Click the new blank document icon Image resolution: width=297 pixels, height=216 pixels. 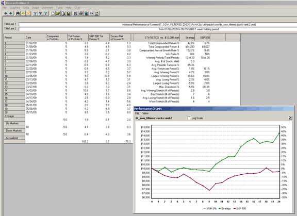[x=53, y=13]
